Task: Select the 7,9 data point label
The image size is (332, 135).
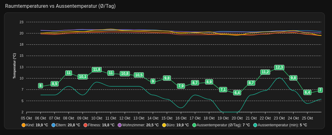Action: (x=181, y=86)
